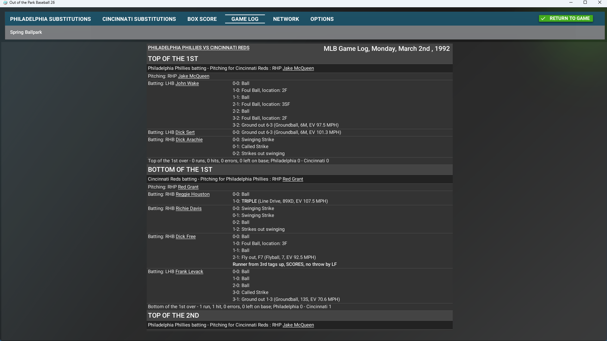Screen dimensions: 607x341
Task: Open batter John Wake's player link
Action: tap(187, 83)
